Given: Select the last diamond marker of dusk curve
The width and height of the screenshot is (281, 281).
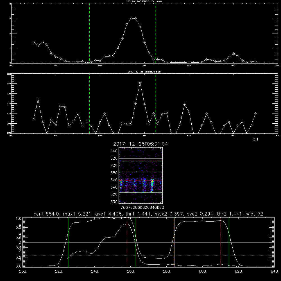Looking at the screenshot, I should tap(255, 114).
